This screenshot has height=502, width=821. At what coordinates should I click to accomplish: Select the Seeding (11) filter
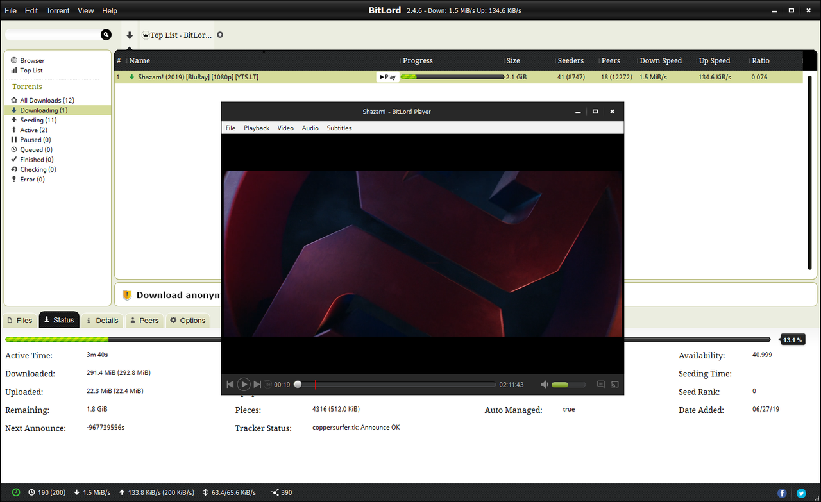pos(33,120)
